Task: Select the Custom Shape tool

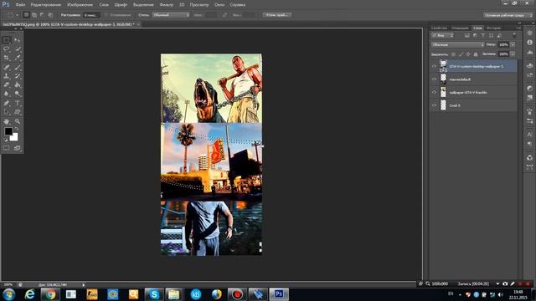Action: 18,111
